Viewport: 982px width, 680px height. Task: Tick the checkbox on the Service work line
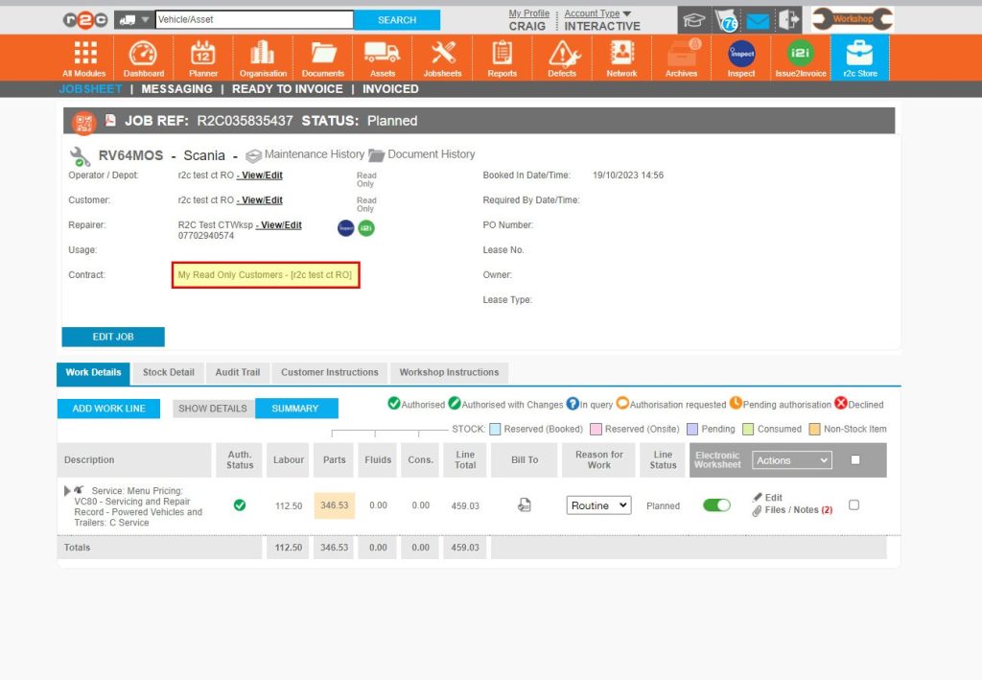click(853, 504)
